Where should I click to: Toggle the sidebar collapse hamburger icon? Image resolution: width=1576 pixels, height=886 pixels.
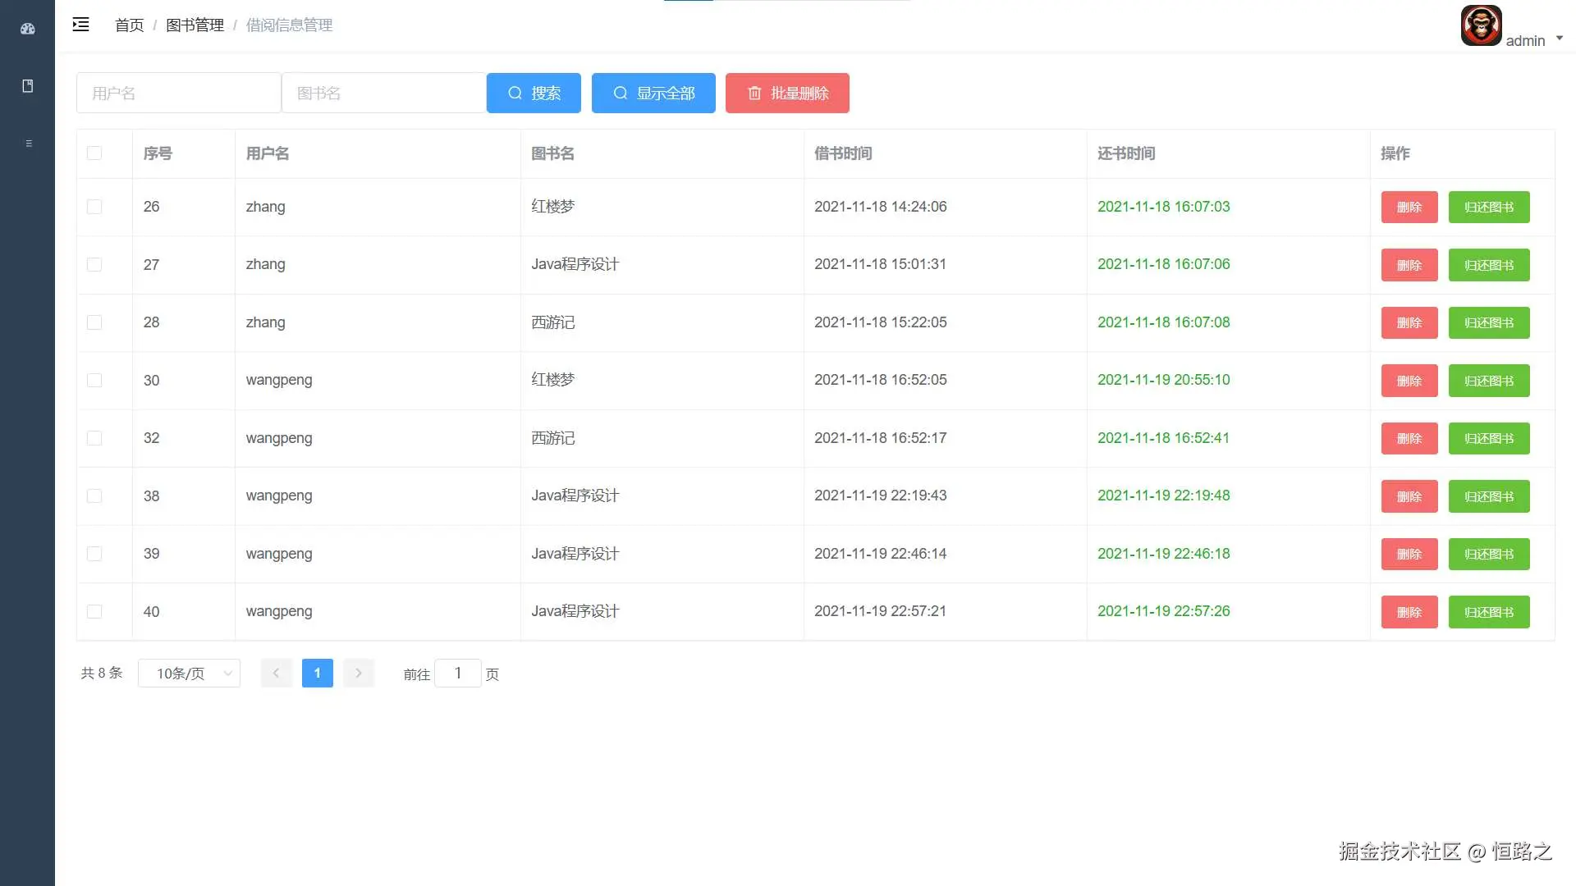(80, 25)
